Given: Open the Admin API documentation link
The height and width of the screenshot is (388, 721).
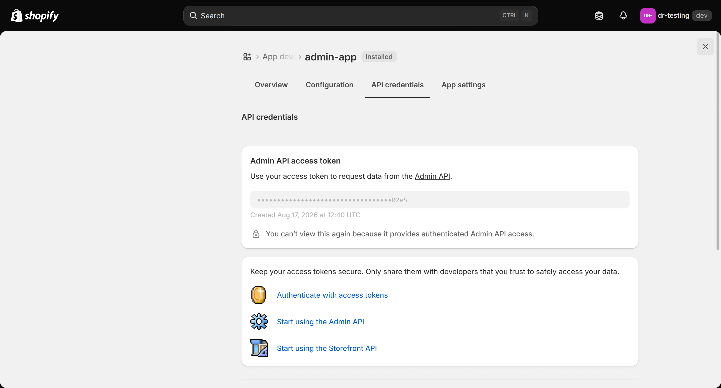Looking at the screenshot, I should point(432,176).
